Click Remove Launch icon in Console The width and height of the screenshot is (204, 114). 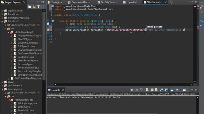(137, 90)
